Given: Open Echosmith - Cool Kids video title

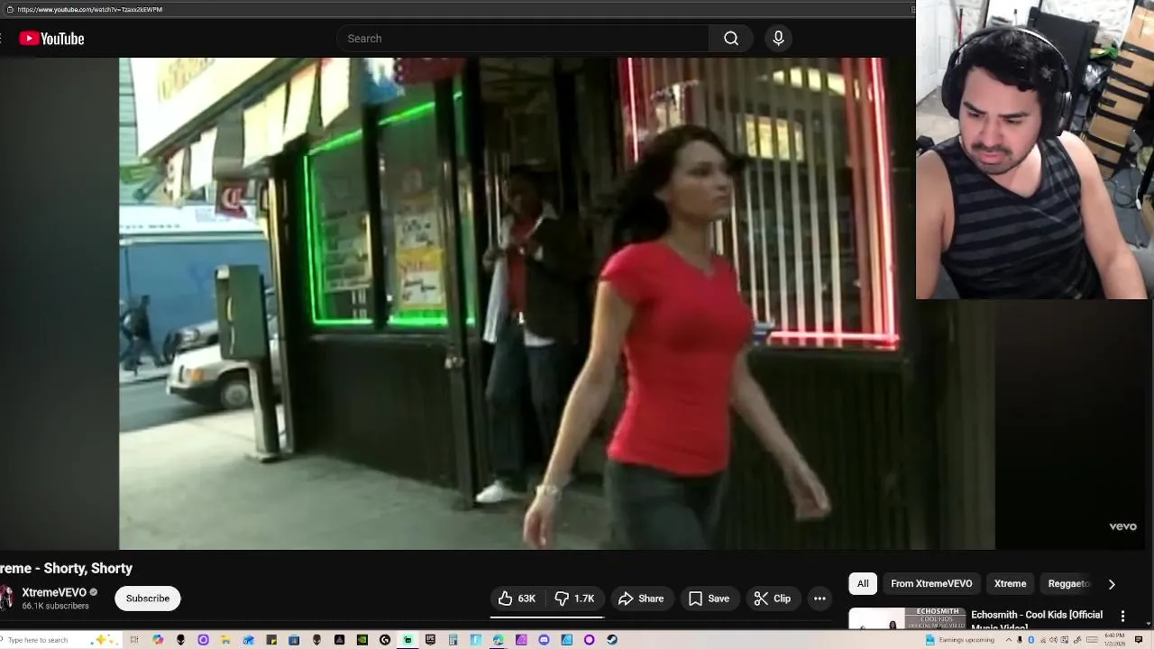Looking at the screenshot, I should (x=1037, y=620).
